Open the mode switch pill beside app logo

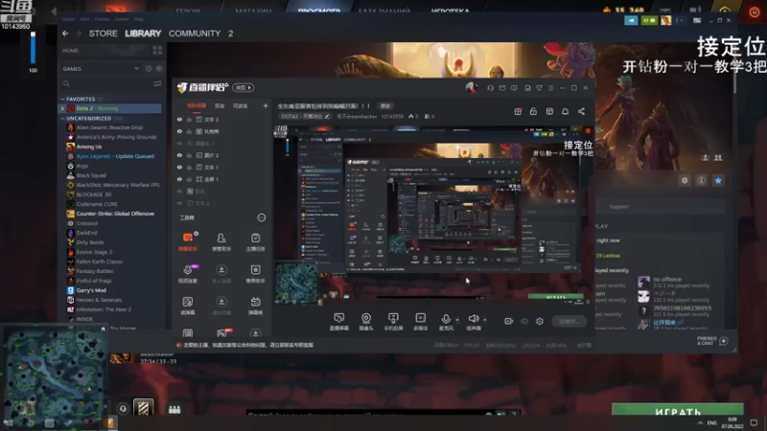pos(244,87)
